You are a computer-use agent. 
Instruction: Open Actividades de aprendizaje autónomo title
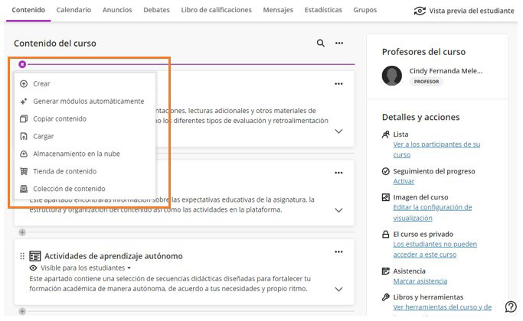click(113, 256)
